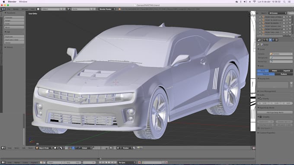This screenshot has width=294, height=165.
Task: Toggle the Gravity checkbox
Action: click(261, 99)
